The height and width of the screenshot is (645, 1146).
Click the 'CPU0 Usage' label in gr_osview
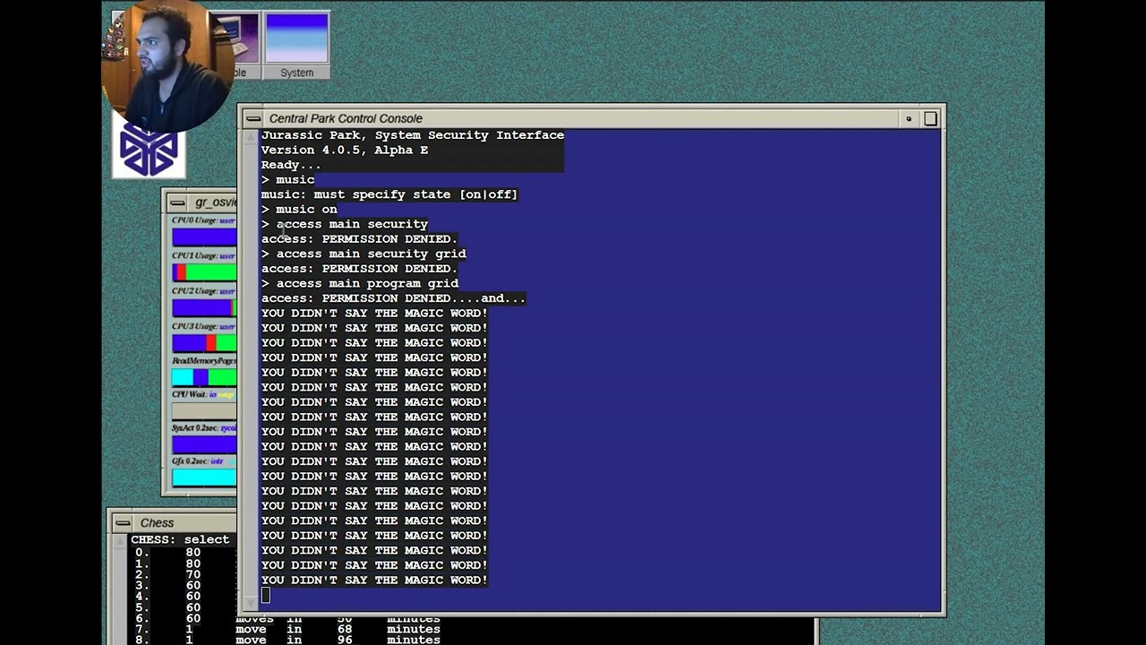[194, 220]
